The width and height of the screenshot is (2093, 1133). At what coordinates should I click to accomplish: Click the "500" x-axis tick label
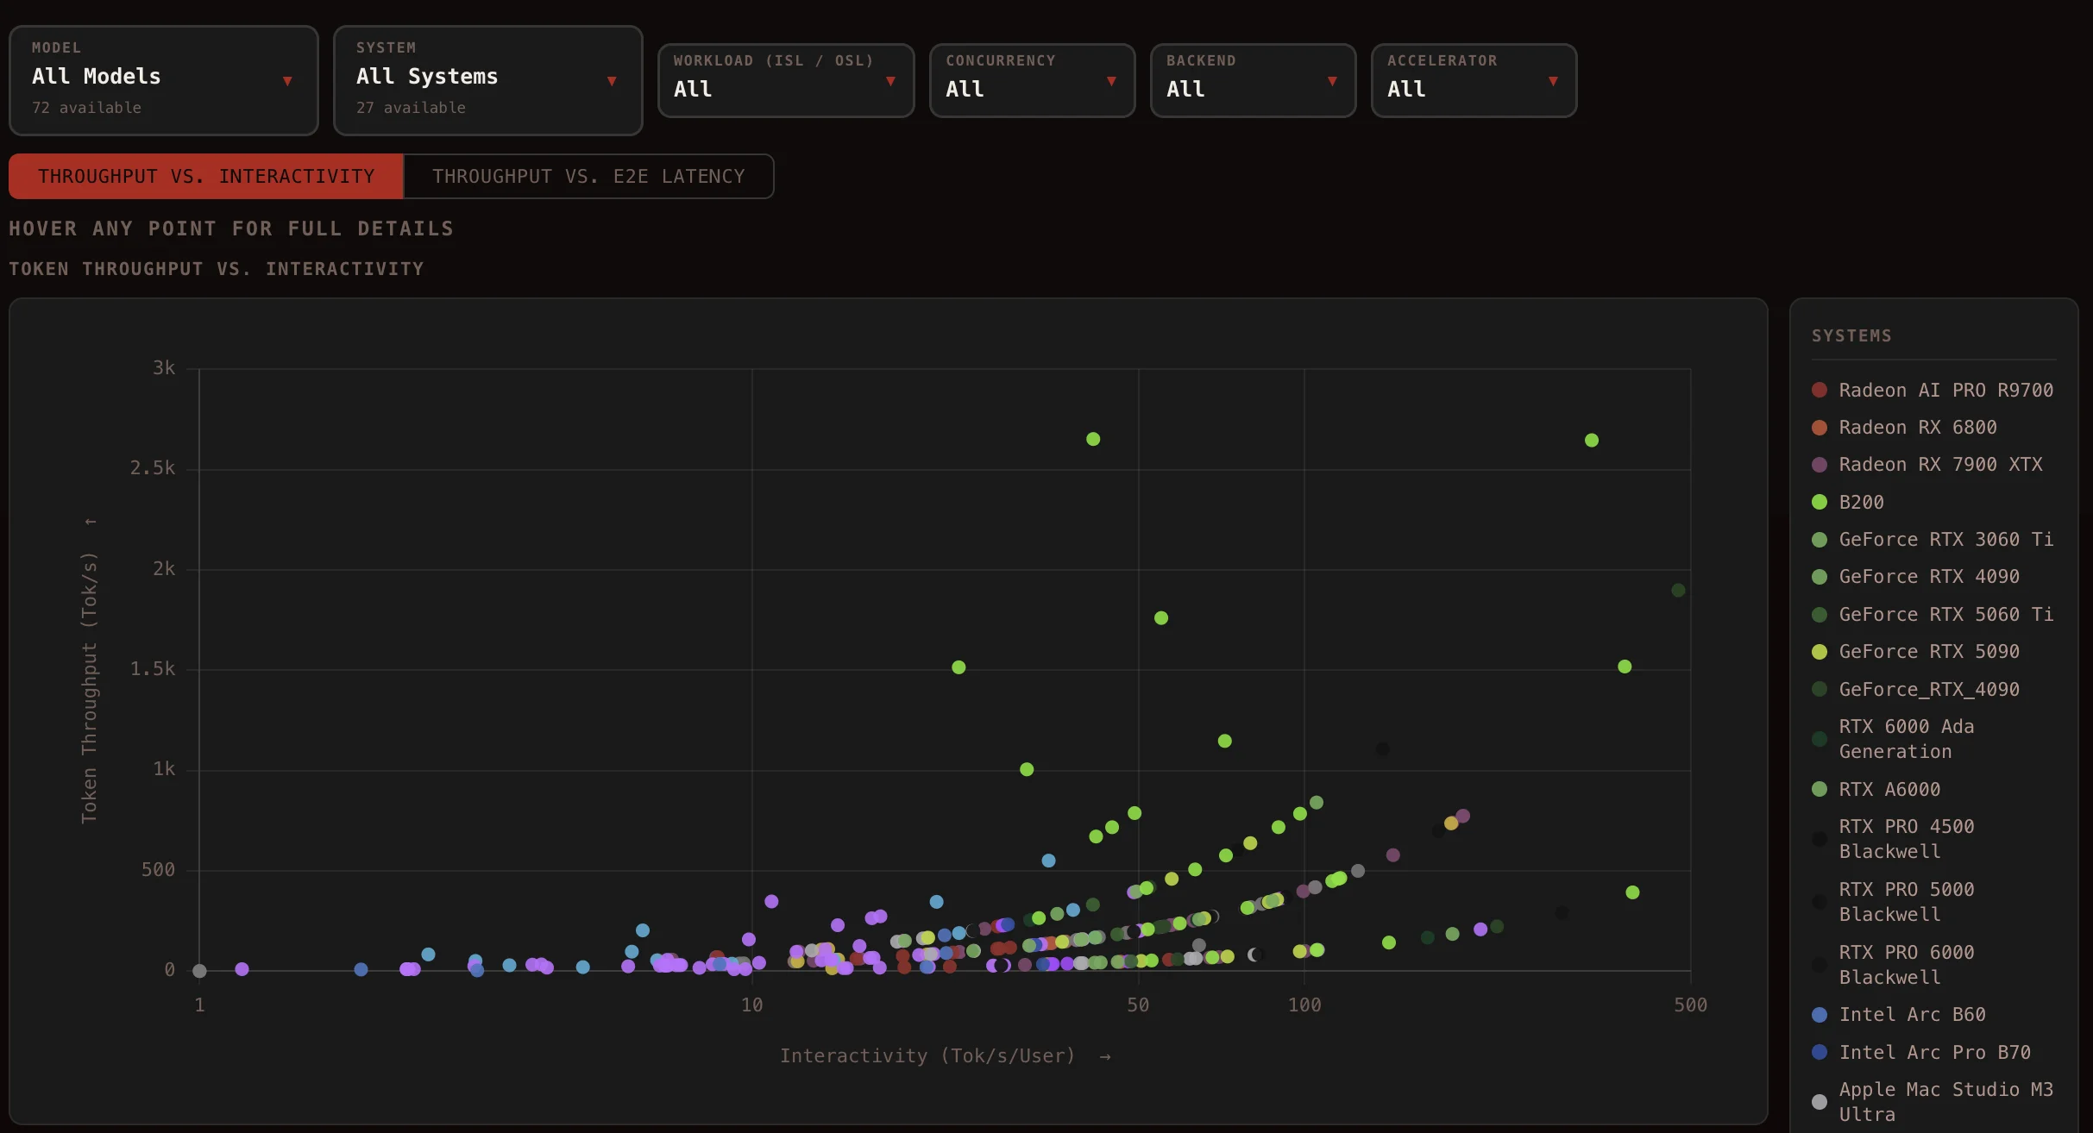click(1691, 1005)
